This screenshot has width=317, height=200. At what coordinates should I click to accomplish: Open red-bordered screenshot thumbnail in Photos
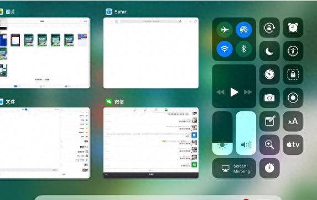click(15, 40)
